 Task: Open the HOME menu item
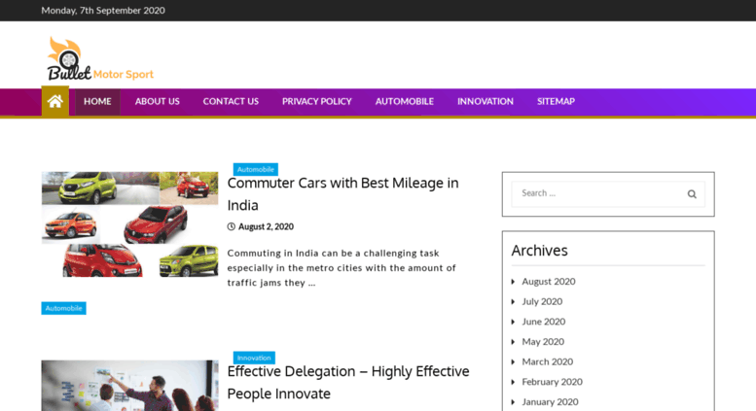97,102
